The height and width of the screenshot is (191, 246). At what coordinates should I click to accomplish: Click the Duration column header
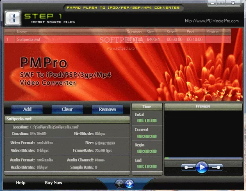pyautogui.click(x=135, y=32)
